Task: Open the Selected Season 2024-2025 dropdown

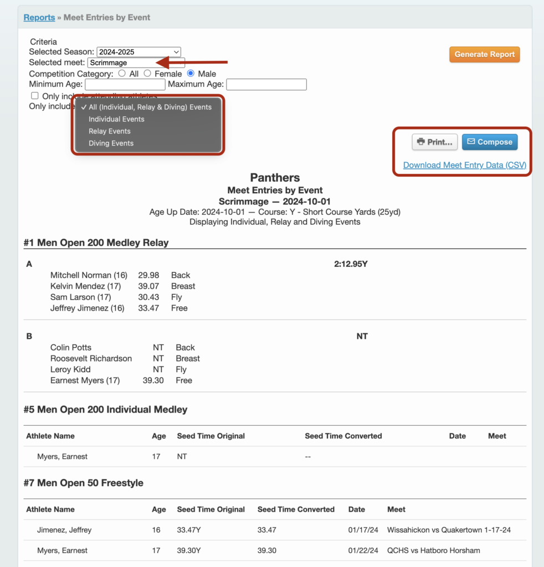Action: click(x=139, y=51)
